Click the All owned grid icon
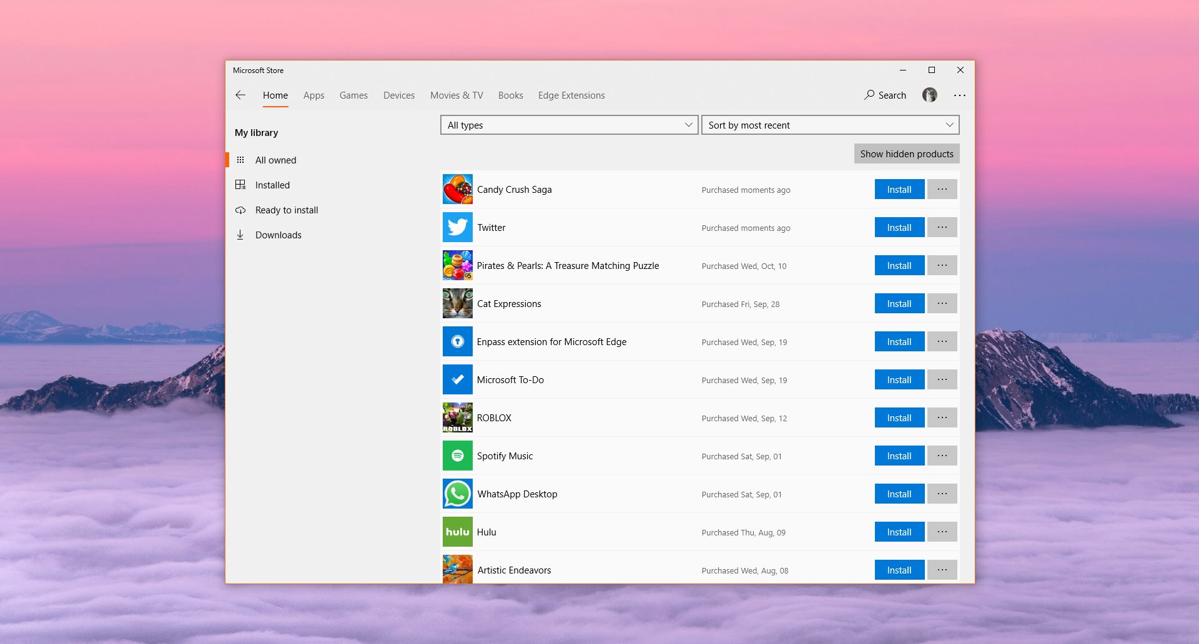1199x644 pixels. [240, 160]
